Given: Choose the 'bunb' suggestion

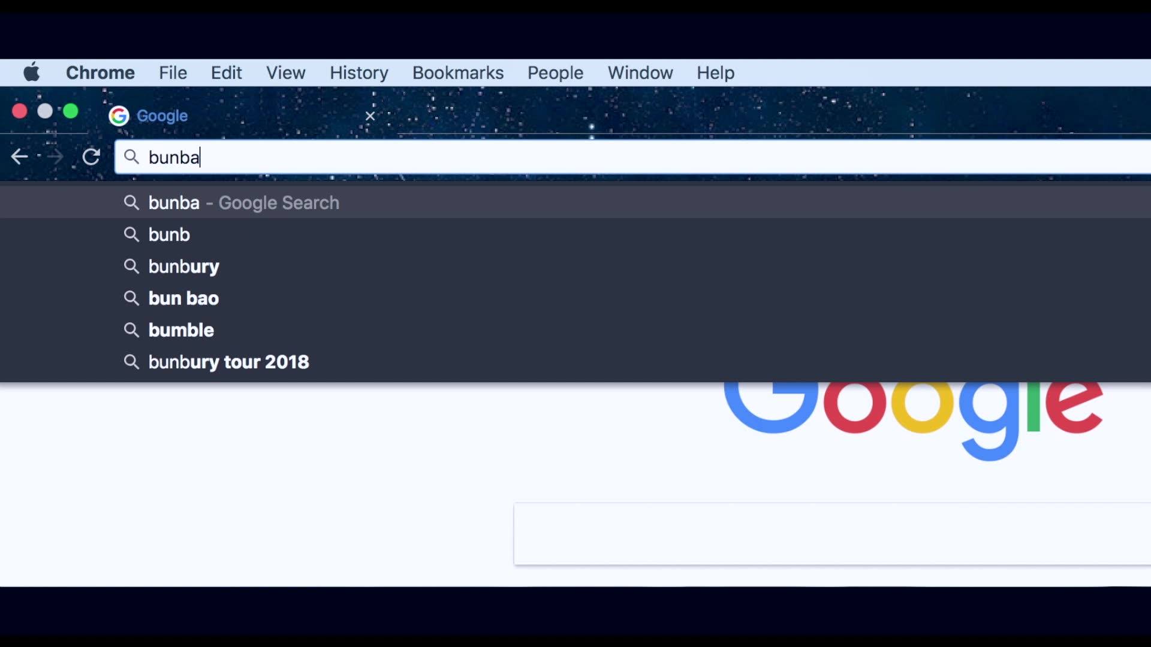Looking at the screenshot, I should [575, 234].
